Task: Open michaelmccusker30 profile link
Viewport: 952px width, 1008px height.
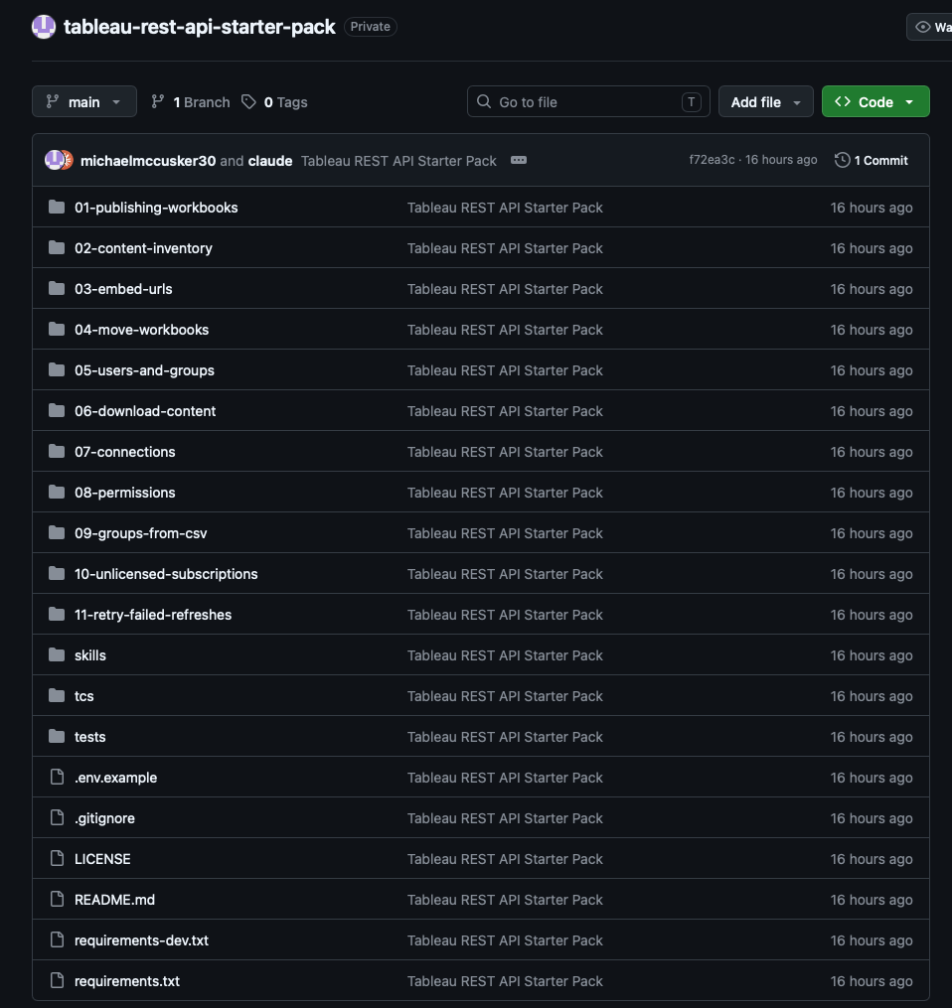Action: pos(148,161)
